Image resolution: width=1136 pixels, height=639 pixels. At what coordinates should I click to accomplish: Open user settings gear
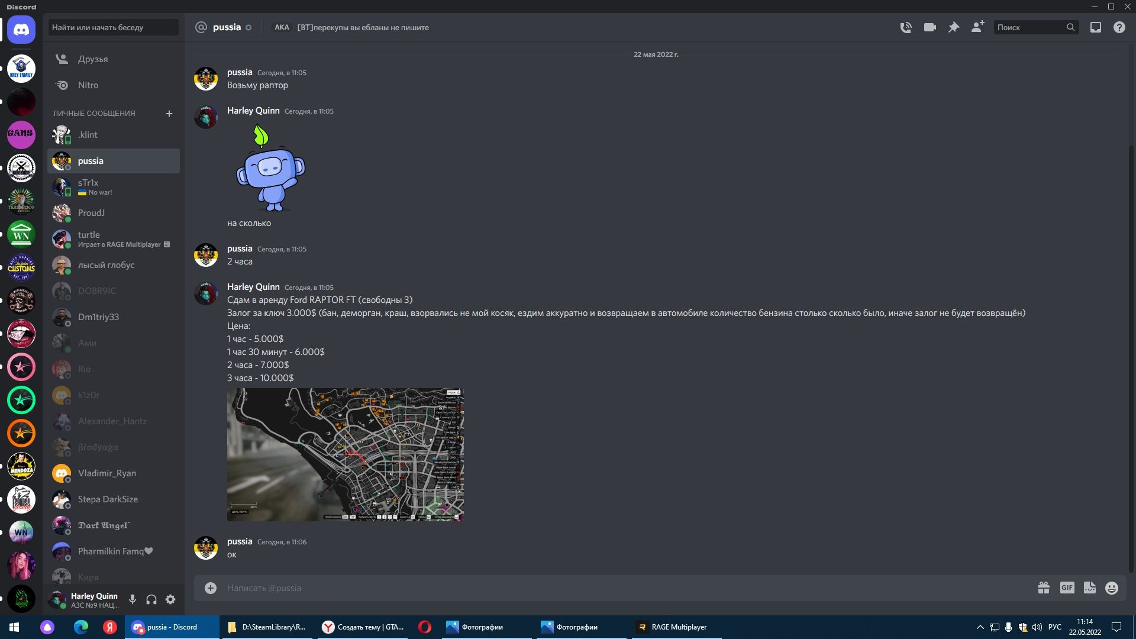[x=170, y=599]
